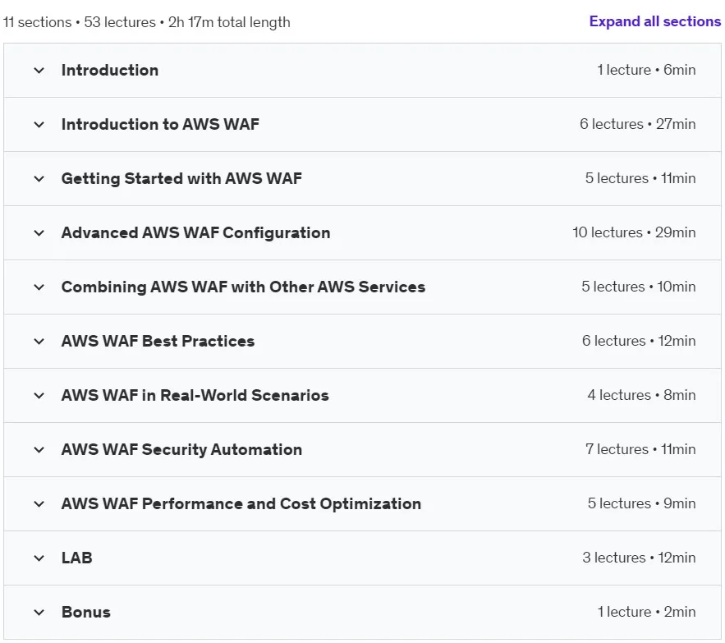Viewport: 725px width, 643px height.
Task: Click '1 lecture • 6min' text
Action: 646,70
